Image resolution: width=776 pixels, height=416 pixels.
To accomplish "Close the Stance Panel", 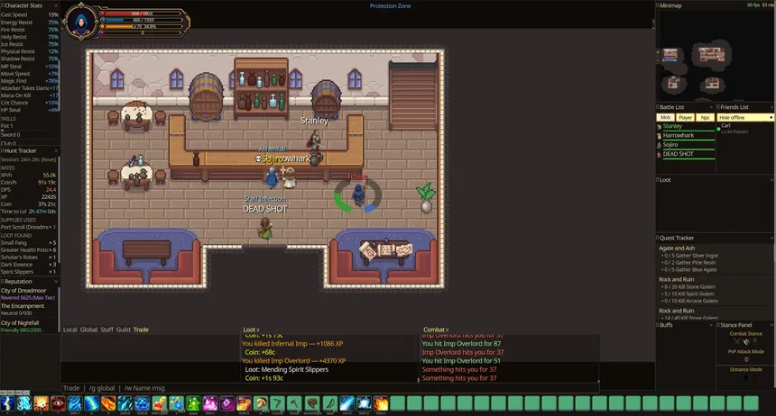I will pyautogui.click(x=772, y=325).
